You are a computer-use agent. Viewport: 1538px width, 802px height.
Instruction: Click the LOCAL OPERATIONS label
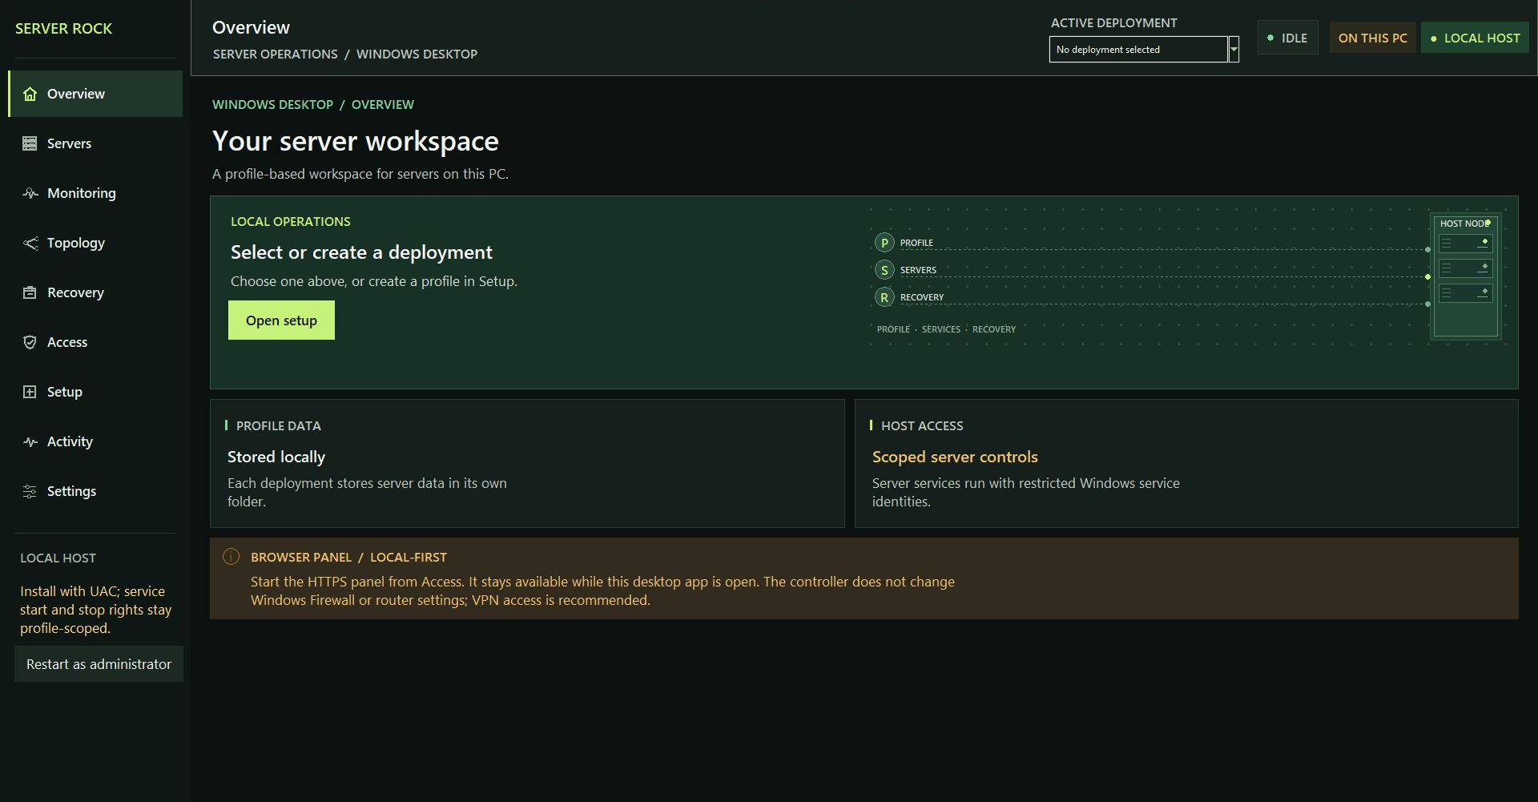coord(291,221)
